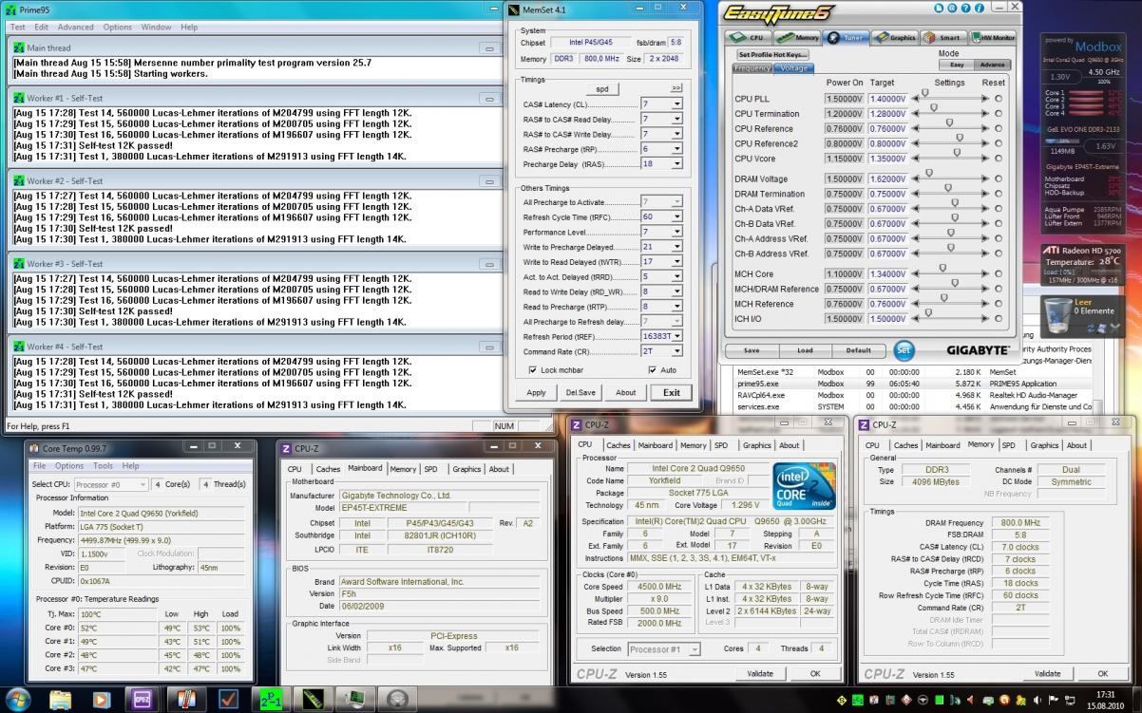Empty-bin recycle gadget labeled Leer
The height and width of the screenshot is (713, 1142).
(1083, 315)
